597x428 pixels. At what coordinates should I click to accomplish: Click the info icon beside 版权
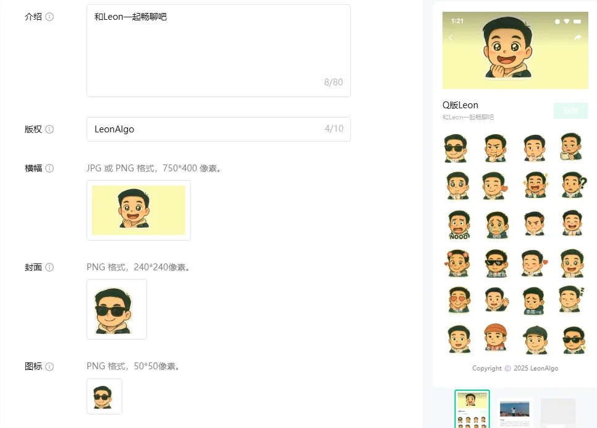50,129
